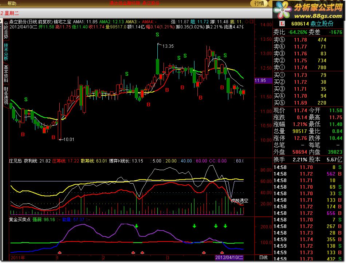
Task: Switch to the 技术分析 side tab
Action: coord(6,52)
